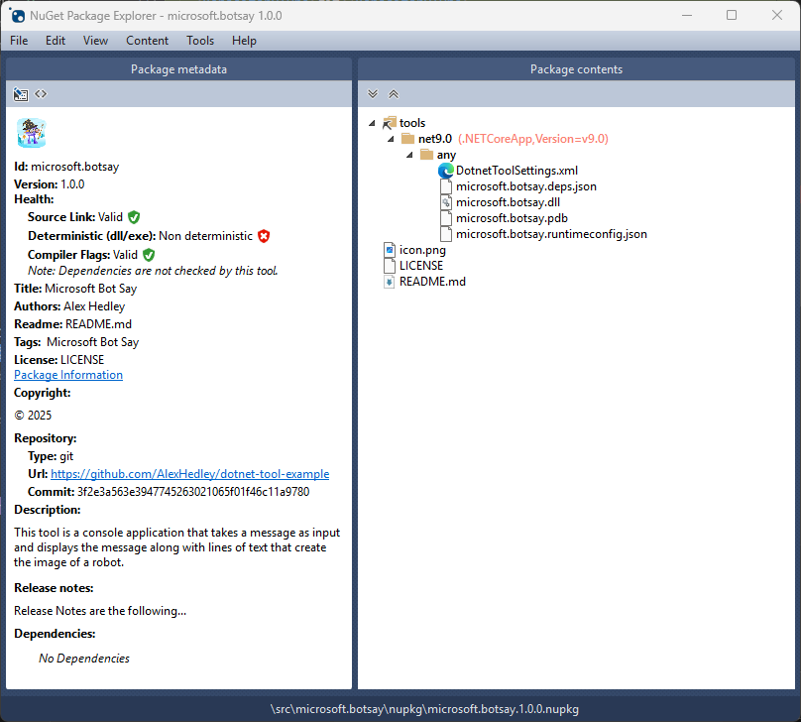This screenshot has height=722, width=801.
Task: Click the License value LICENSE in metadata
Action: click(82, 360)
